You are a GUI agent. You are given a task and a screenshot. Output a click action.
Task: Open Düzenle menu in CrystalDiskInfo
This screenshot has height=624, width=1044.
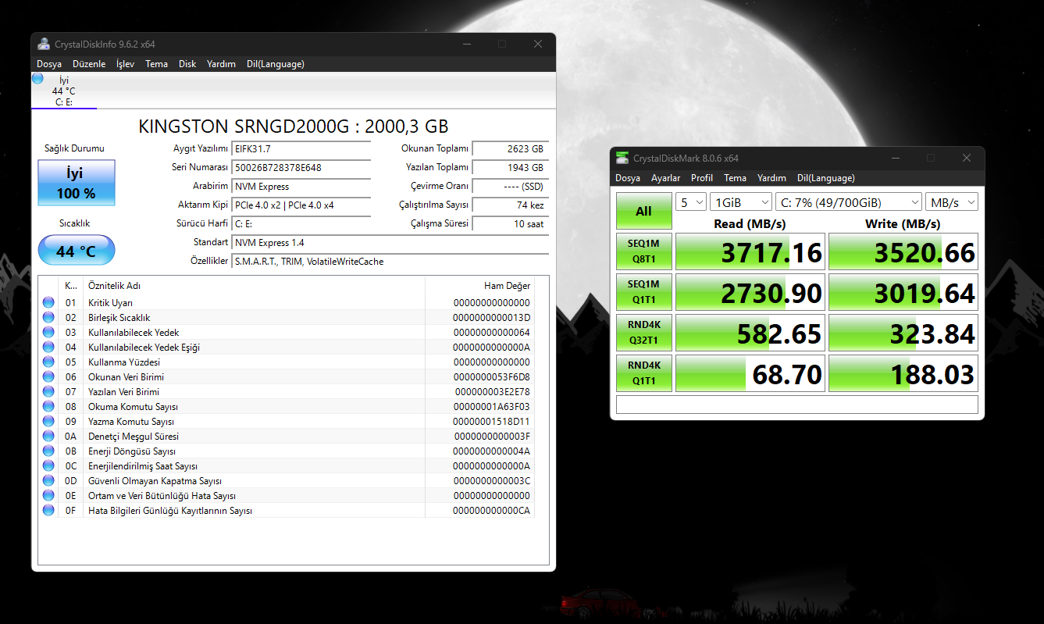point(89,64)
